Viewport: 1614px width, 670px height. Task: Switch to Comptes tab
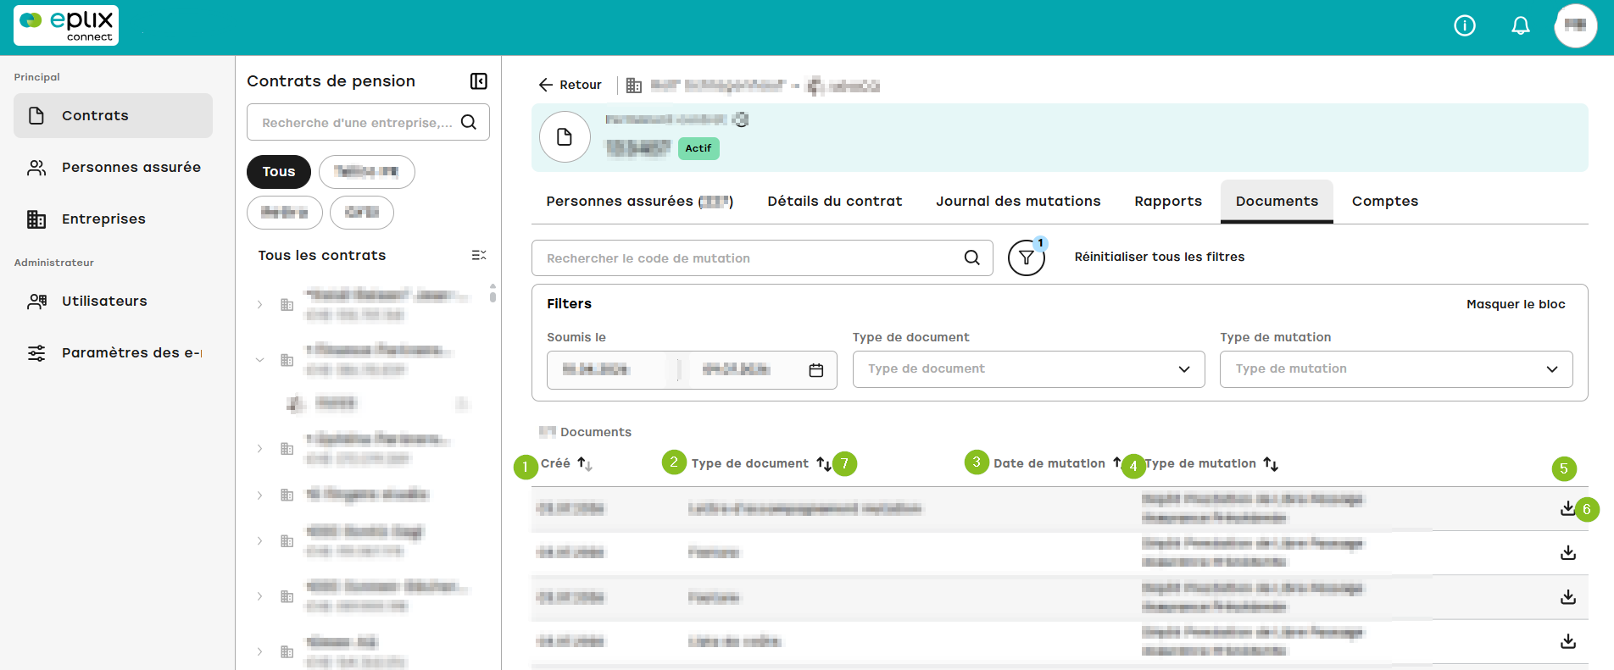1385,202
